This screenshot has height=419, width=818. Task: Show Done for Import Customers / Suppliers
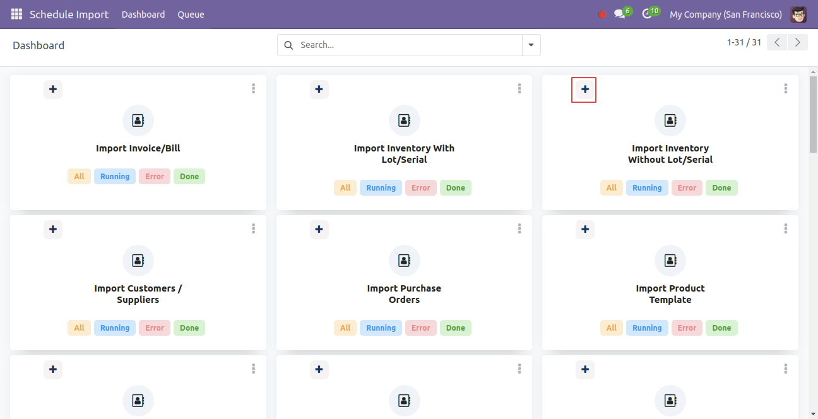pyautogui.click(x=189, y=328)
